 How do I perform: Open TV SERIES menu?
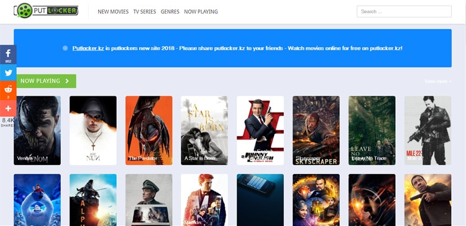coord(145,12)
